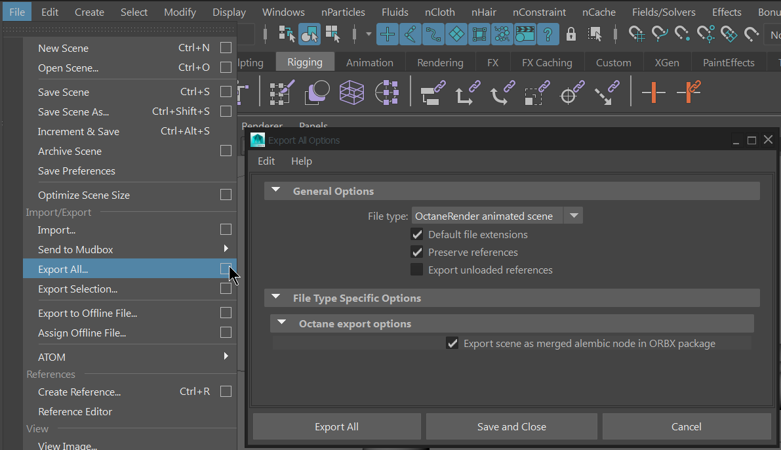This screenshot has width=781, height=450.
Task: Toggle the miscellaneous selection mask question icon
Action: pyautogui.click(x=548, y=34)
